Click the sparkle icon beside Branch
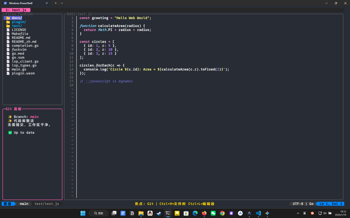Viewport: 350px width, 218px height. (x=10, y=117)
